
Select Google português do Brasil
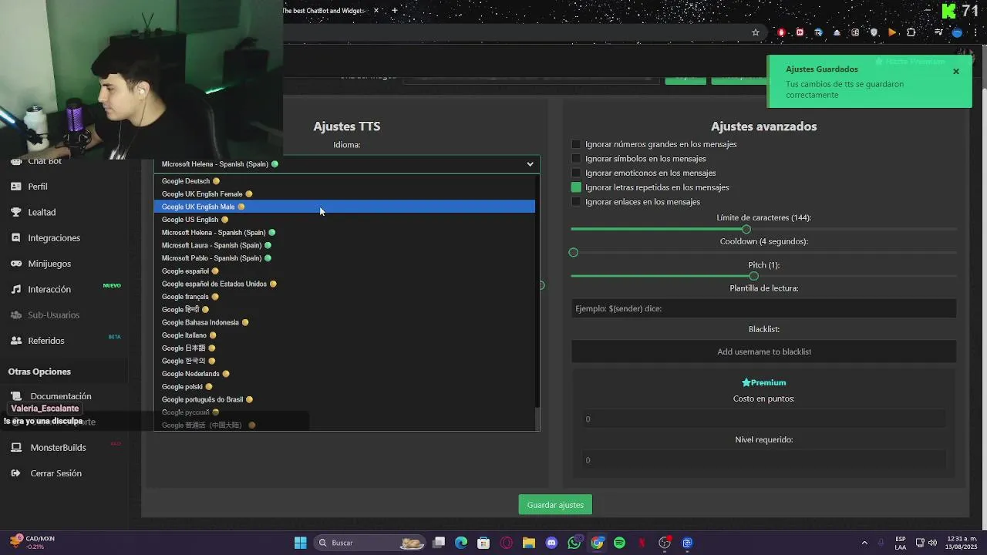coord(344,399)
